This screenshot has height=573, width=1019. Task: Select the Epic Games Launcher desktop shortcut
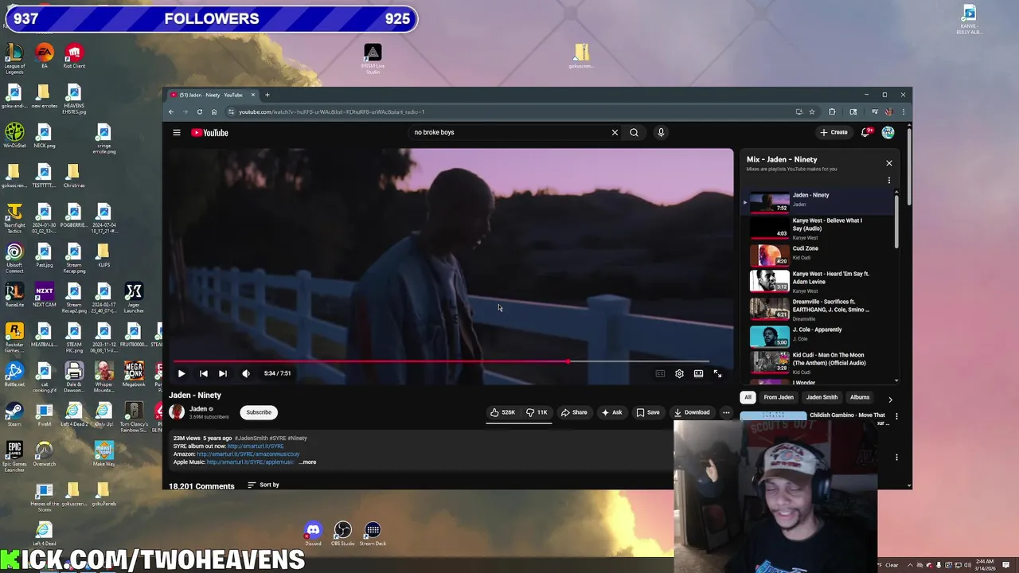click(14, 456)
